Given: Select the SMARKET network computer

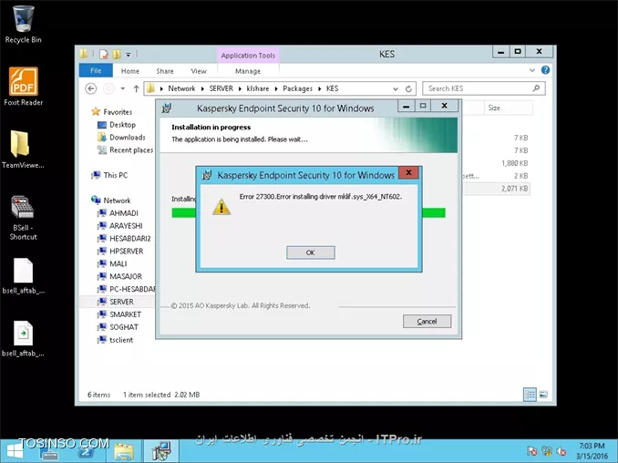Looking at the screenshot, I should 119,314.
